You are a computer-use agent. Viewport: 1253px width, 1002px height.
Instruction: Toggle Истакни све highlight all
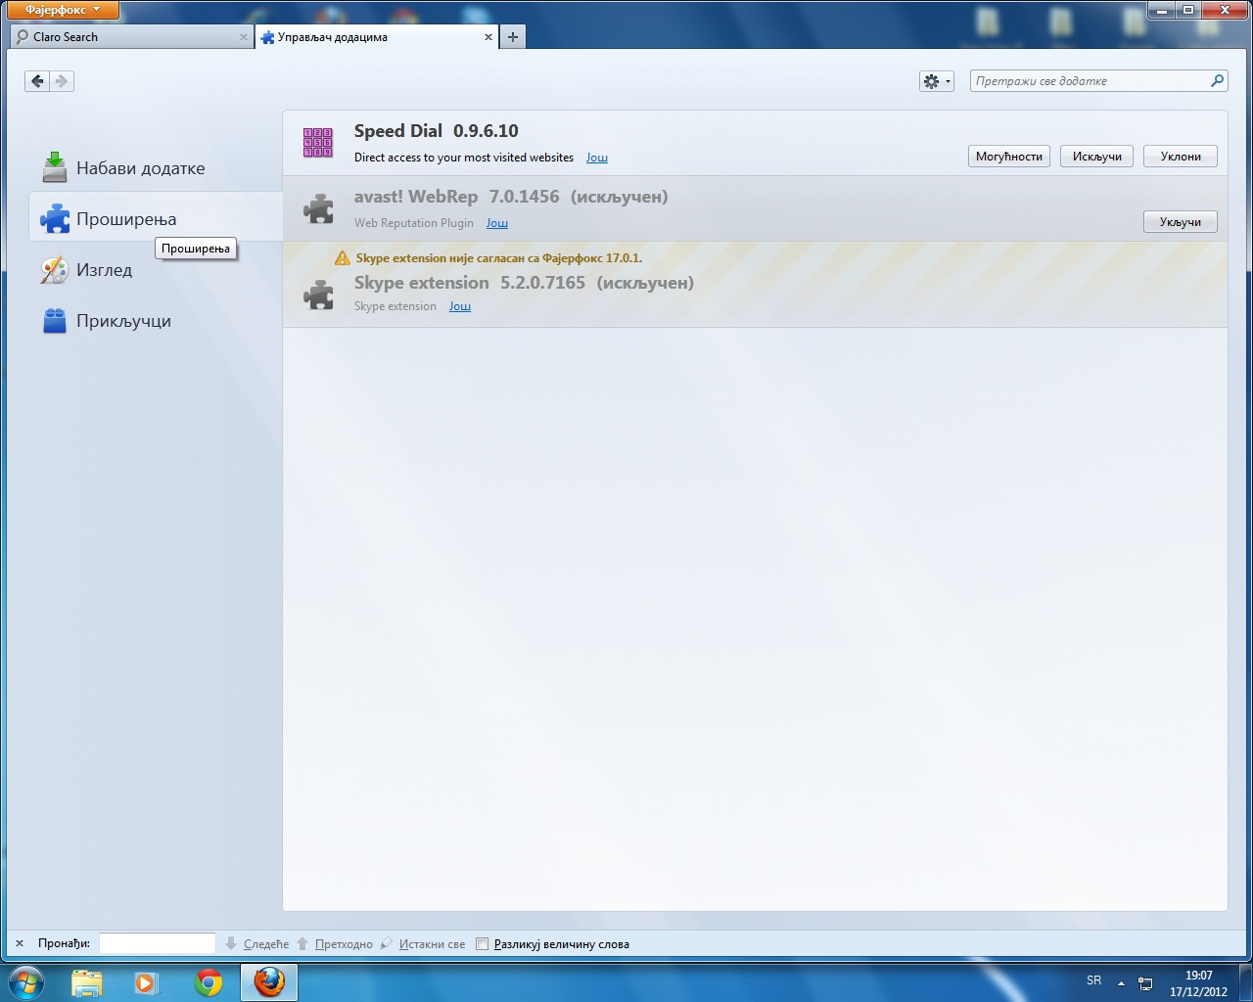pyautogui.click(x=423, y=944)
